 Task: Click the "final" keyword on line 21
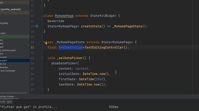[52, 47]
